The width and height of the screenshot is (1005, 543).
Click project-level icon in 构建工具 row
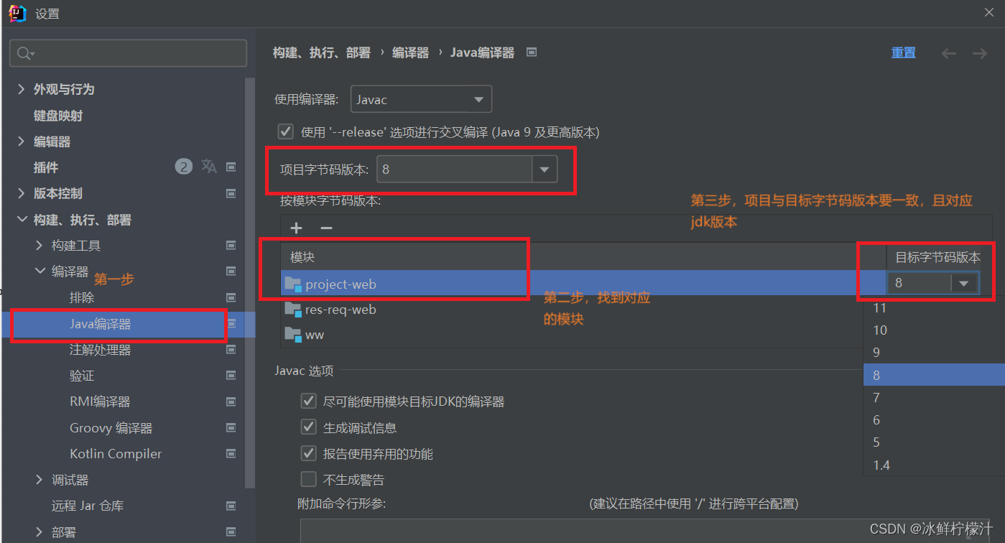(231, 246)
